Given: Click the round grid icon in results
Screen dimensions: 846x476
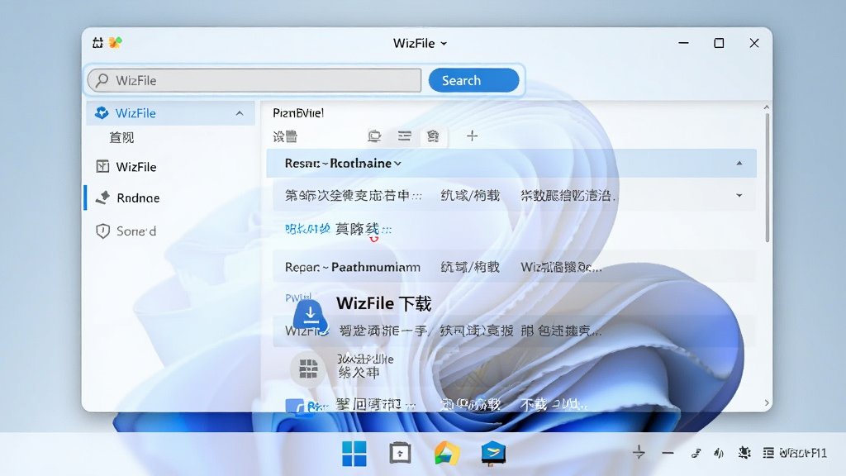Looking at the screenshot, I should (308, 369).
